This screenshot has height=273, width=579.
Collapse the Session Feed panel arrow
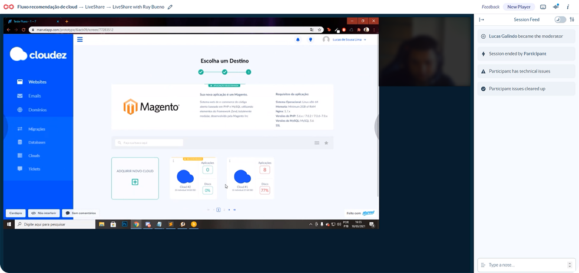click(x=481, y=19)
